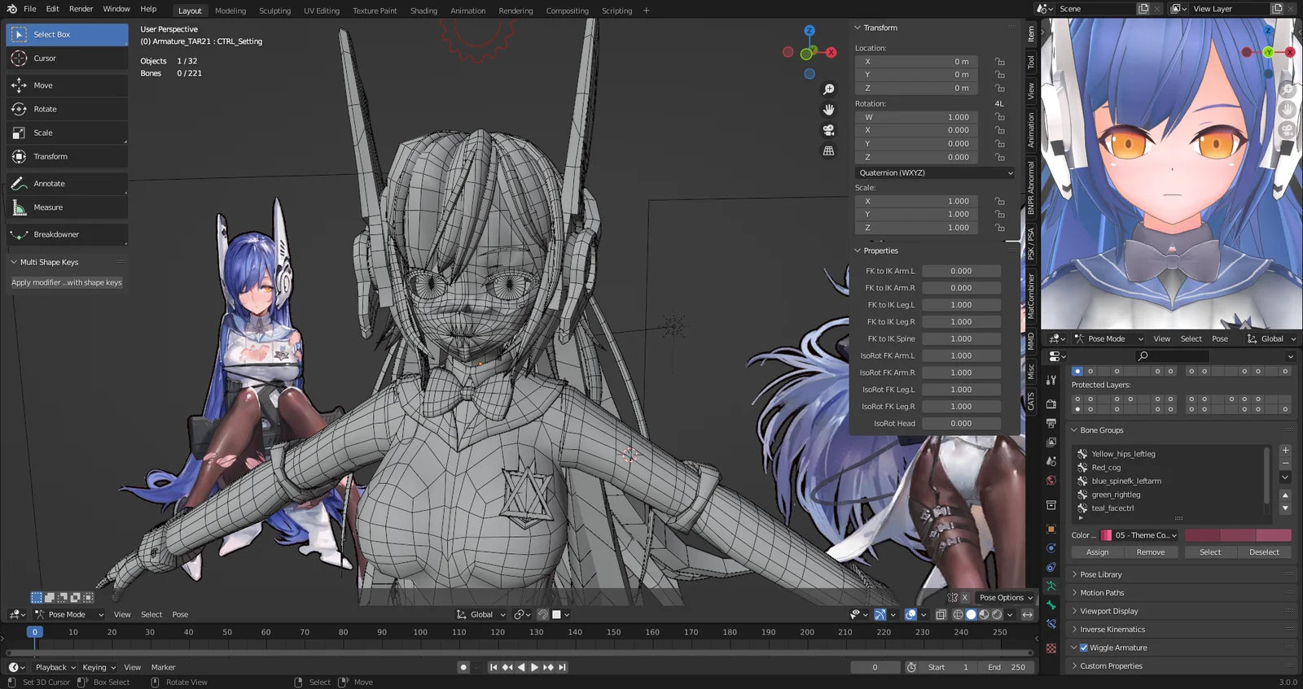Activate the Select Box tool

tap(67, 35)
